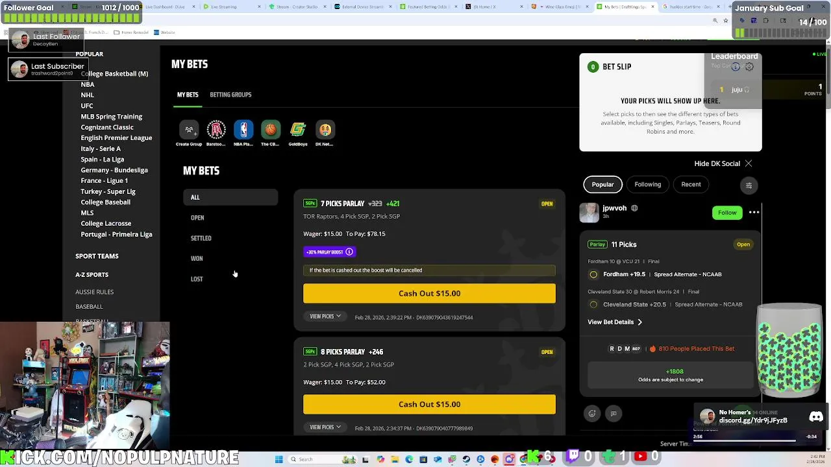Close DK Social with the X icon
The image size is (831, 467).
(x=749, y=163)
